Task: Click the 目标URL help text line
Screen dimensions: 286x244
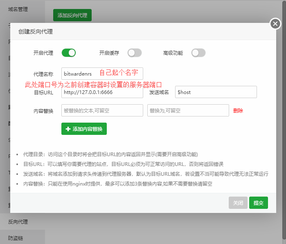Action: point(123,164)
